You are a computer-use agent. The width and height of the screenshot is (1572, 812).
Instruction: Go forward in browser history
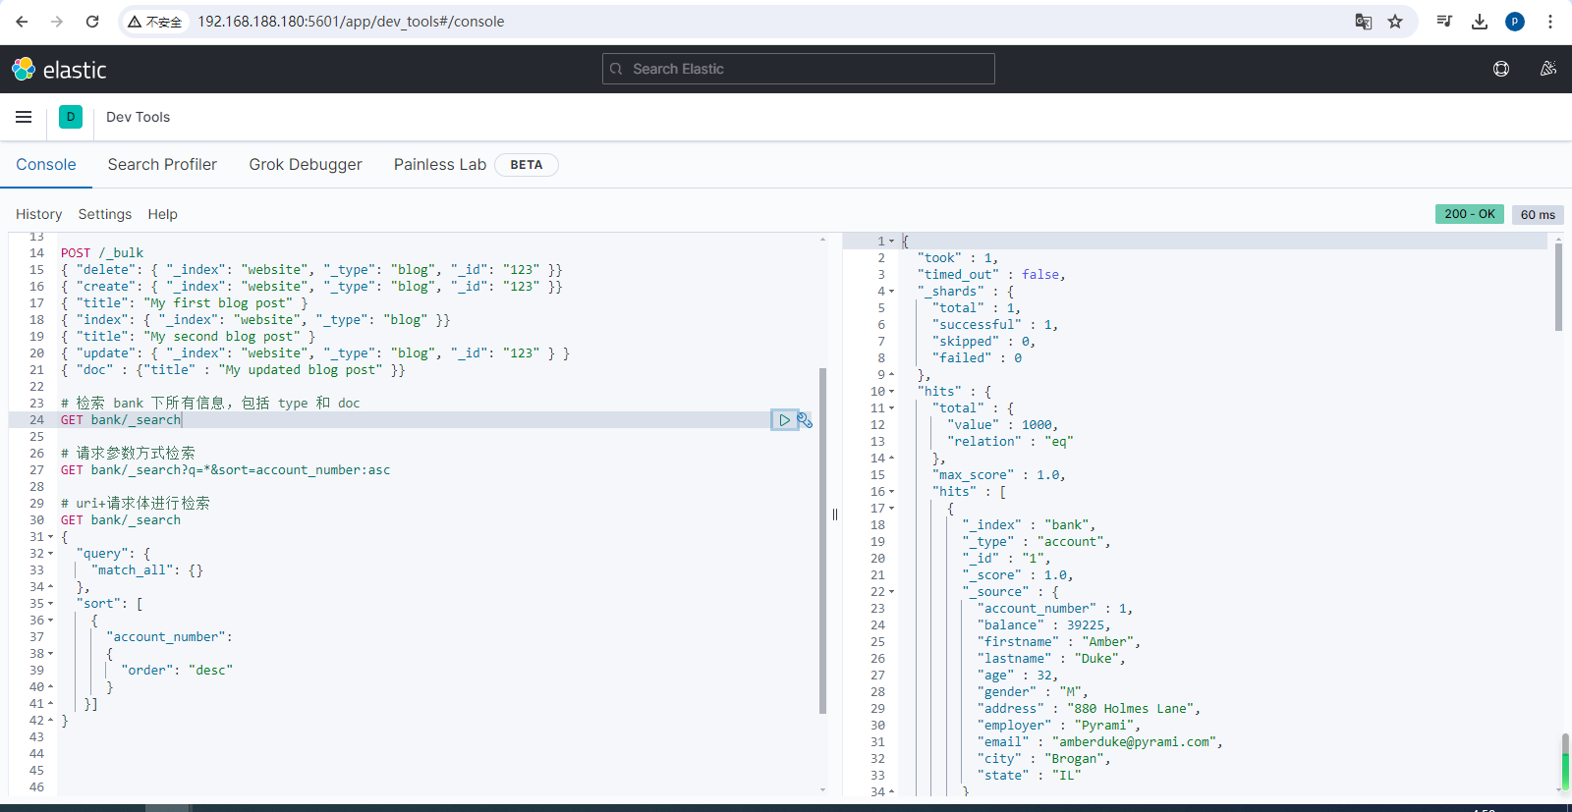(57, 22)
